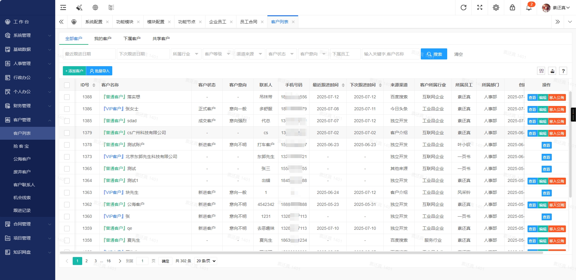Tick the row checkbox for 测试账户 1378
The height and width of the screenshot is (280, 576).
pyautogui.click(x=67, y=145)
